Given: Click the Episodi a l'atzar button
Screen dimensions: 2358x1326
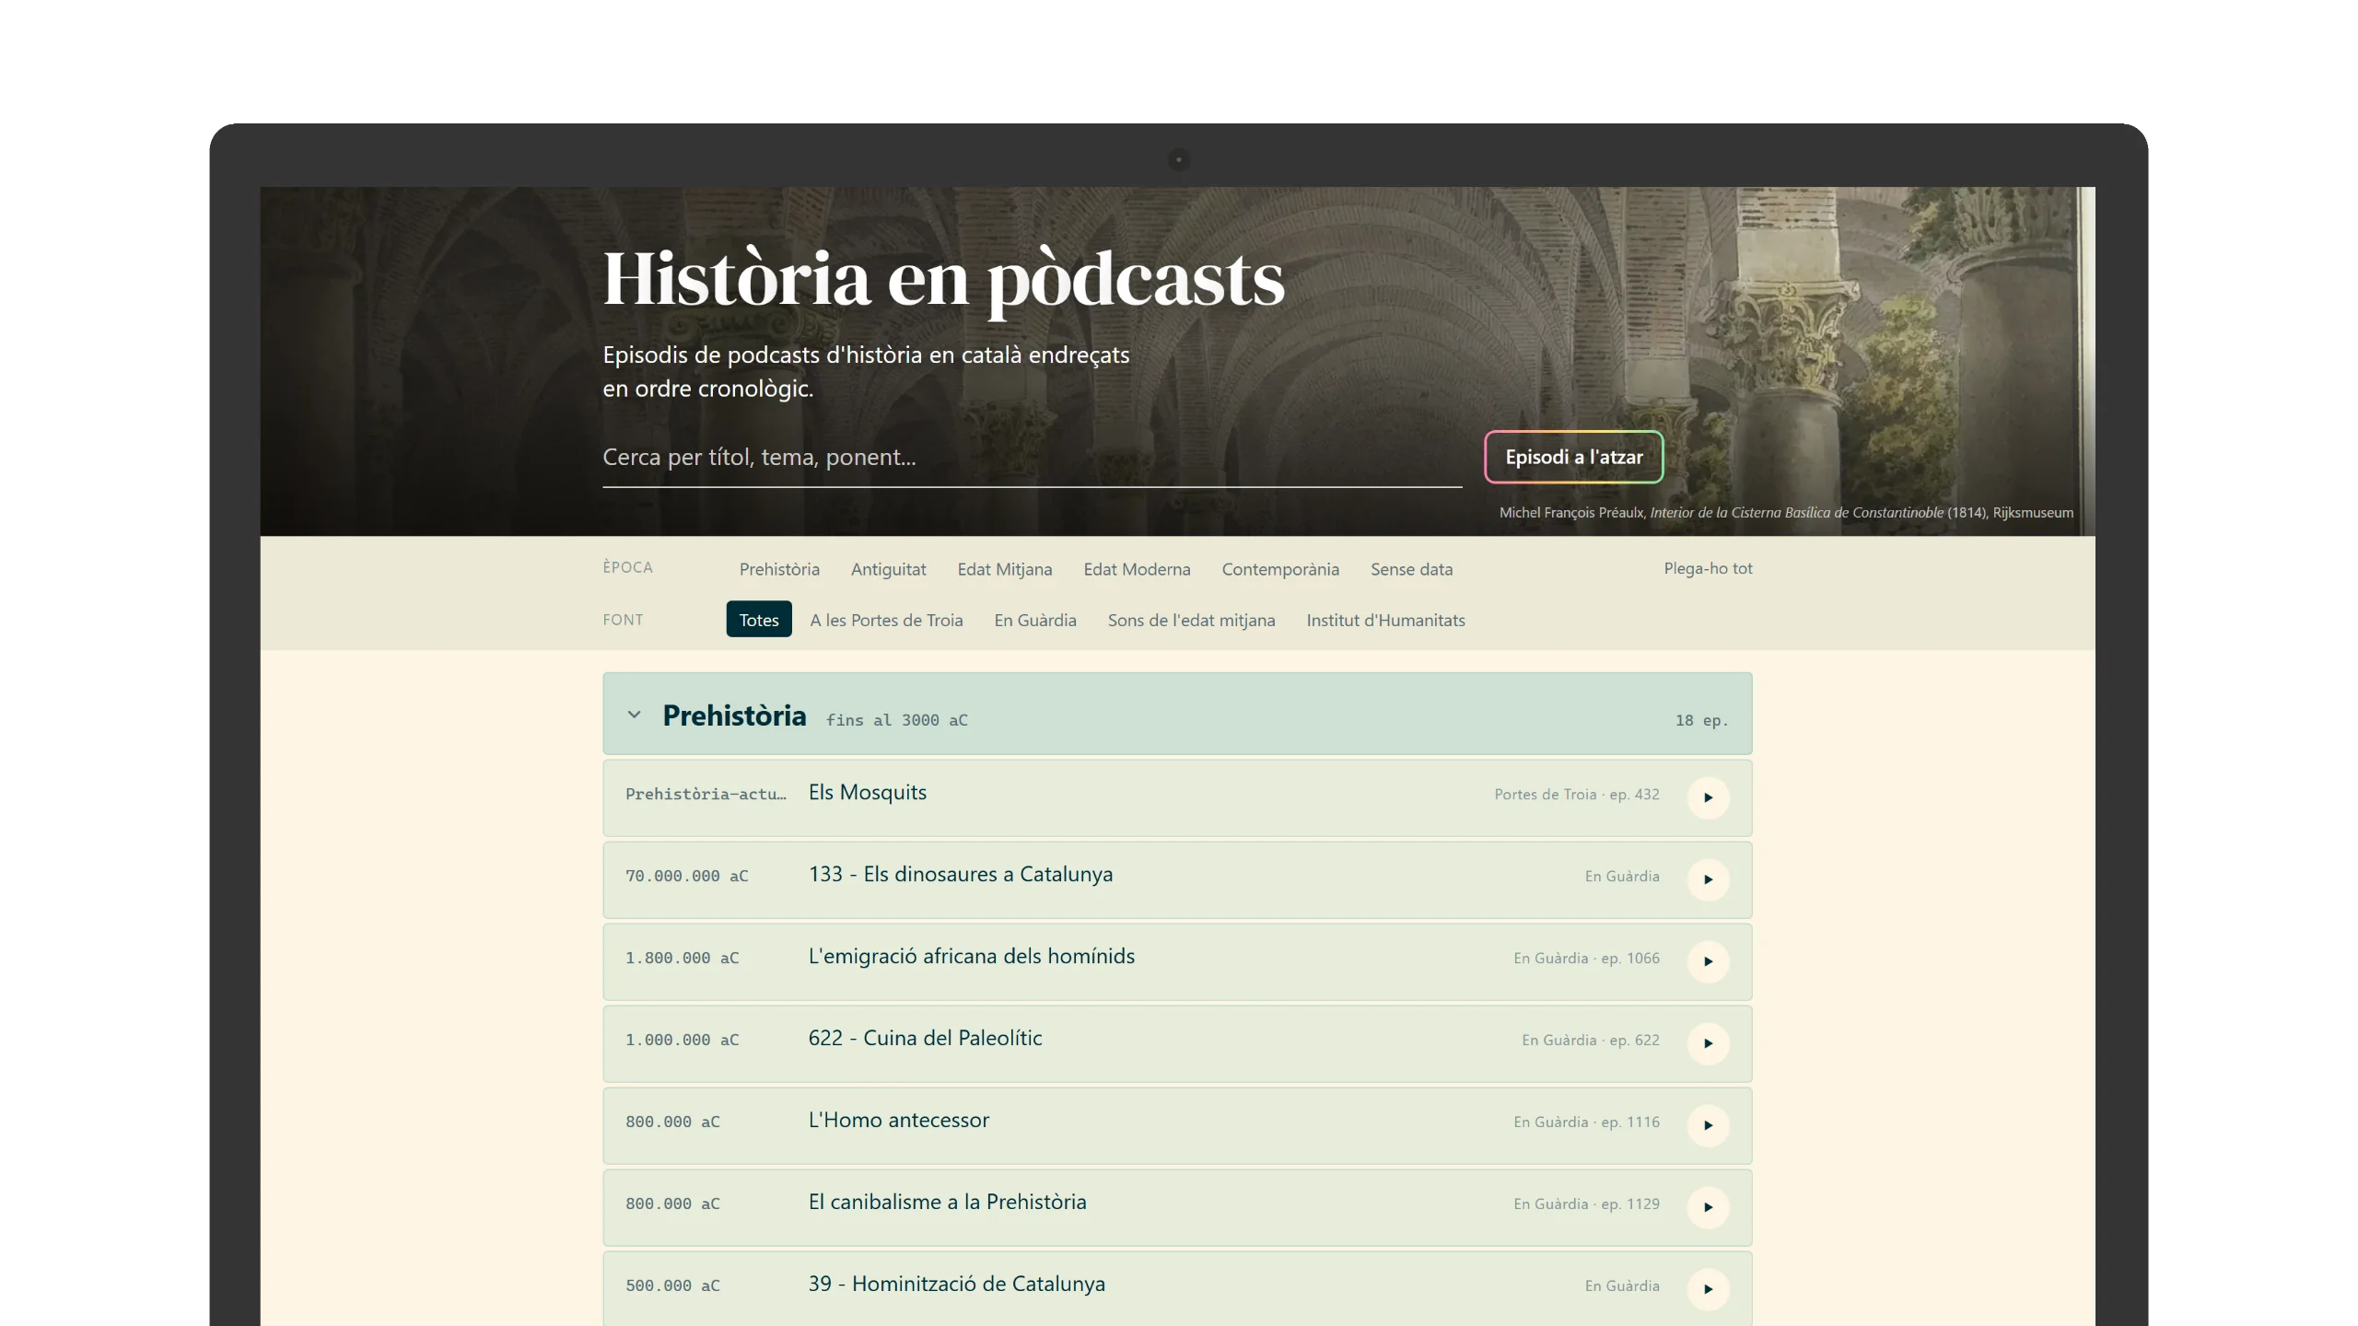Looking at the screenshot, I should pos(1573,457).
